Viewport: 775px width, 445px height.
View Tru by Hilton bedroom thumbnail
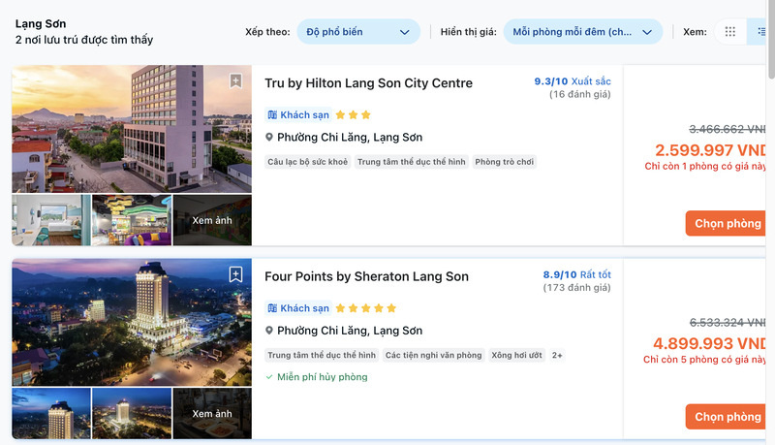50,220
